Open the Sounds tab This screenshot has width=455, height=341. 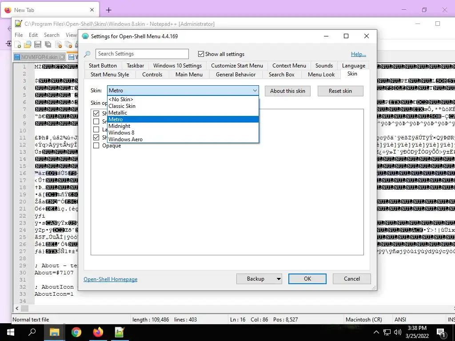(x=324, y=66)
